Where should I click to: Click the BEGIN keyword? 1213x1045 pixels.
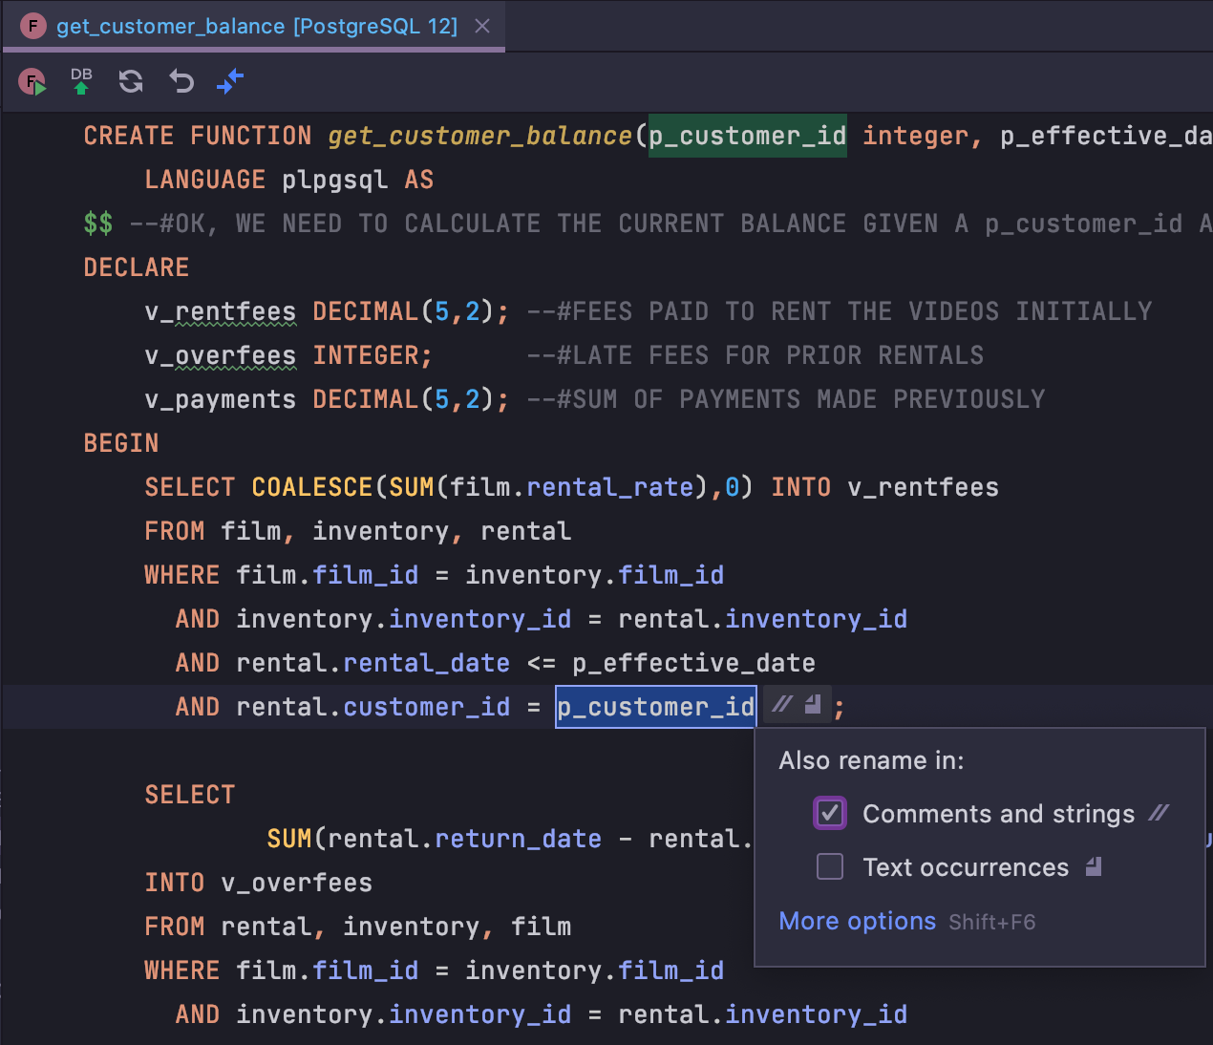point(121,443)
